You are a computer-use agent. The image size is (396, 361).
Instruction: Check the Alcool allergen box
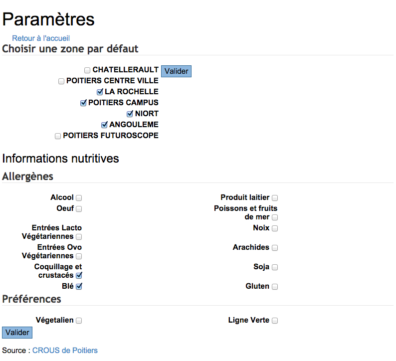click(x=79, y=198)
